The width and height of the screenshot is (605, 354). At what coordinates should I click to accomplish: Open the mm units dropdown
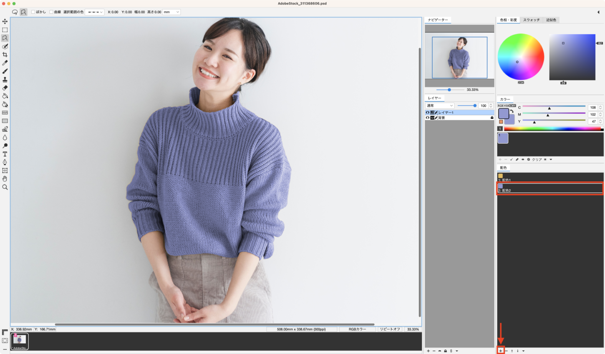click(x=171, y=12)
